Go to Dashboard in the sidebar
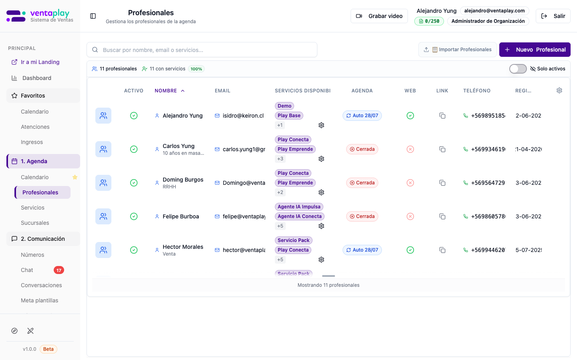The image size is (577, 360). click(x=36, y=78)
